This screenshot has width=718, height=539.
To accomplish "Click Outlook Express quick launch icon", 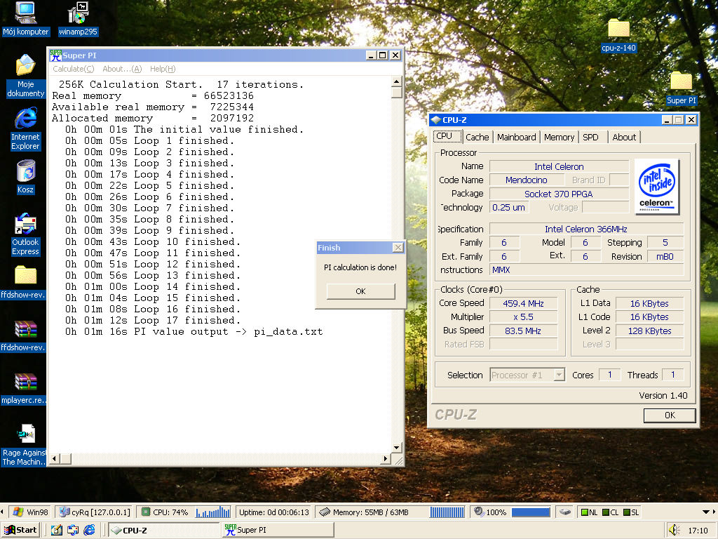I will 73,531.
